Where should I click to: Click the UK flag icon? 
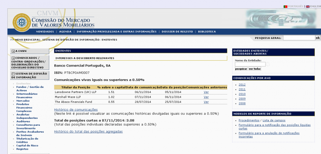(308, 7)
